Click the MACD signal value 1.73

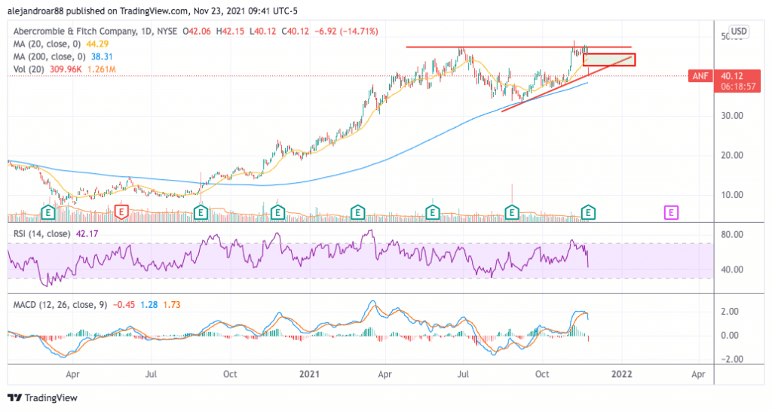172,304
